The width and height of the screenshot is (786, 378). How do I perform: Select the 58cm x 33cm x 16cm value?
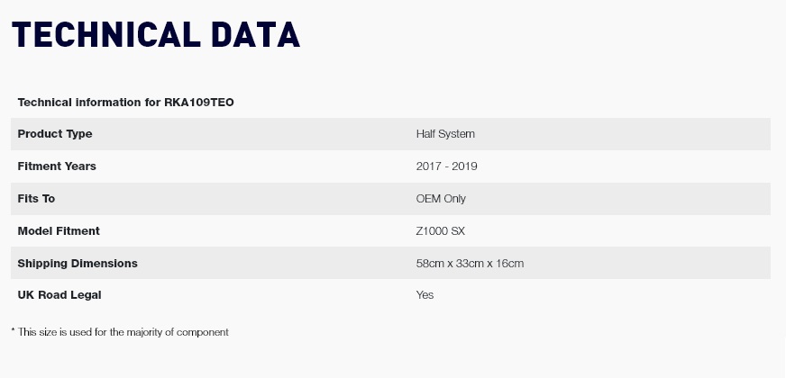[x=470, y=264]
